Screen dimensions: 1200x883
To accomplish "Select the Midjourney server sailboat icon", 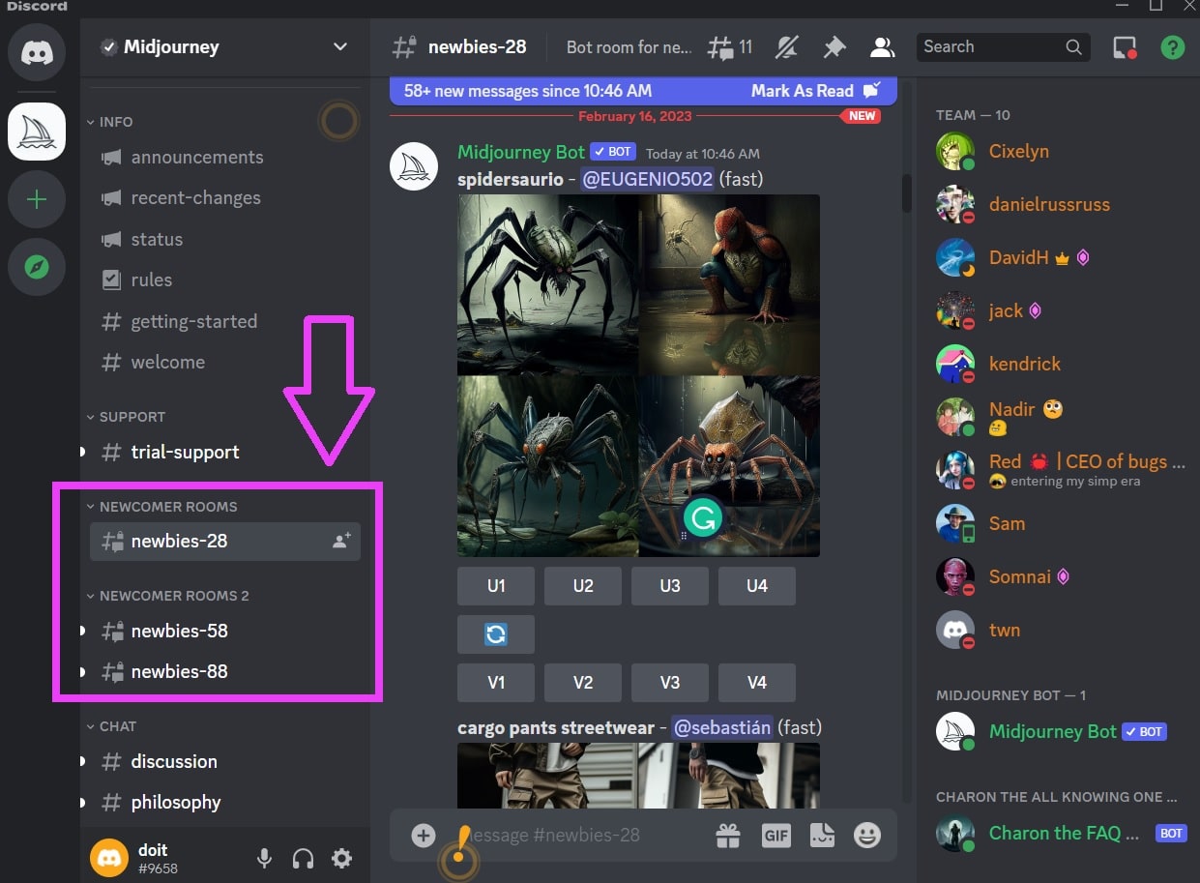I will click(x=37, y=132).
